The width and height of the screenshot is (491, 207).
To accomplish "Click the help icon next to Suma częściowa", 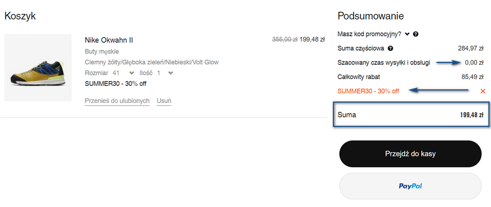I will coord(391,49).
